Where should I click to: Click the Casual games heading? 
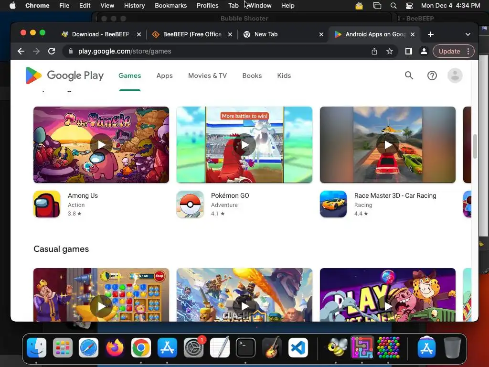coord(61,249)
